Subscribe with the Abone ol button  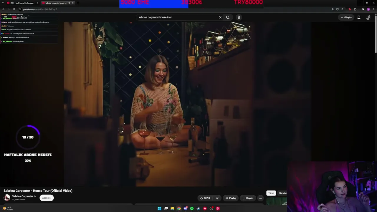point(47,198)
